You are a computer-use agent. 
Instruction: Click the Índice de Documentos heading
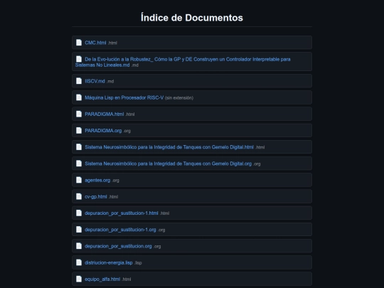pos(192,18)
